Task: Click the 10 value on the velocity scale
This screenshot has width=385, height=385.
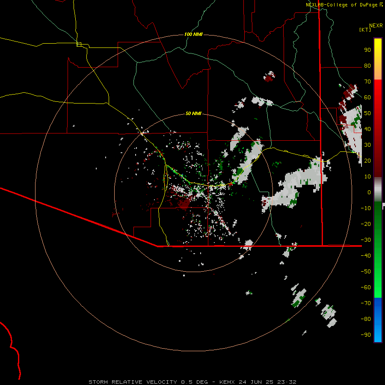Action: (x=367, y=177)
